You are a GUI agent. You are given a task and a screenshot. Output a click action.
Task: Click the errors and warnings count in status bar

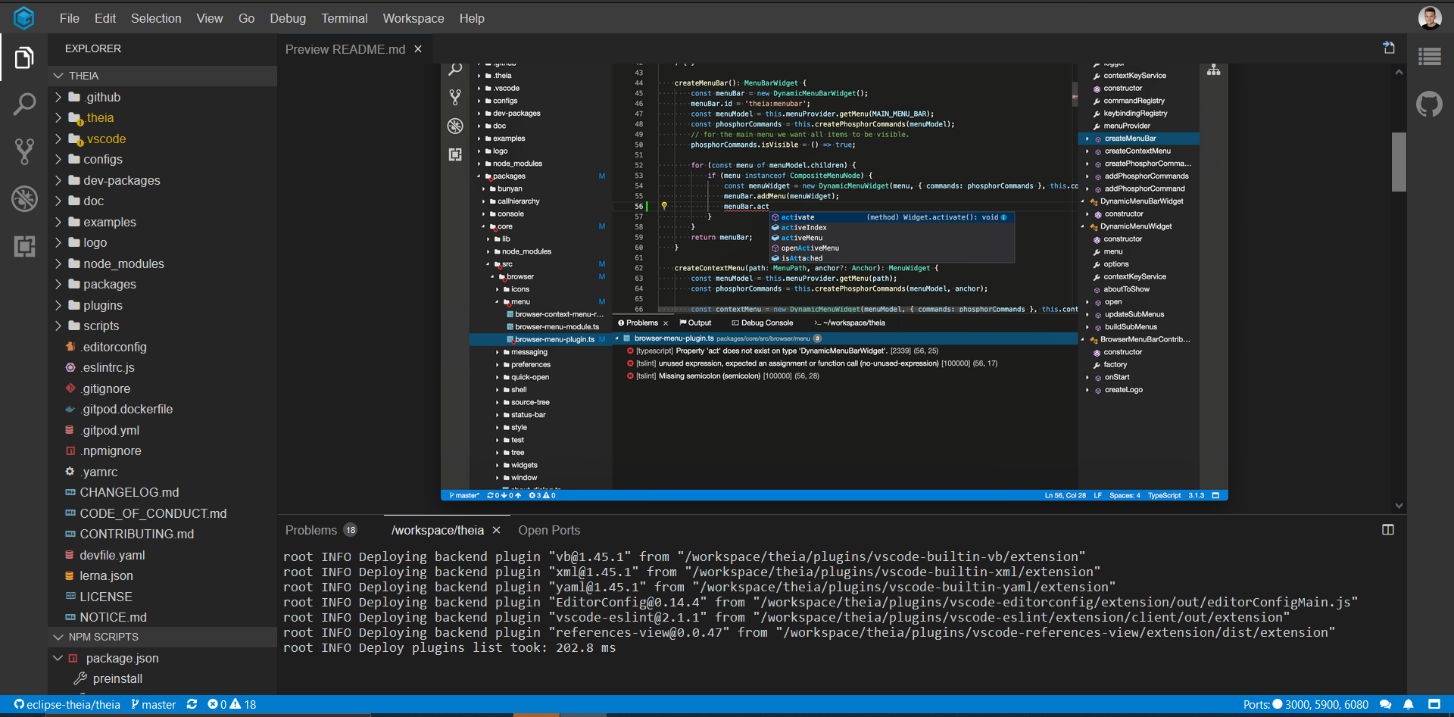pyautogui.click(x=232, y=704)
